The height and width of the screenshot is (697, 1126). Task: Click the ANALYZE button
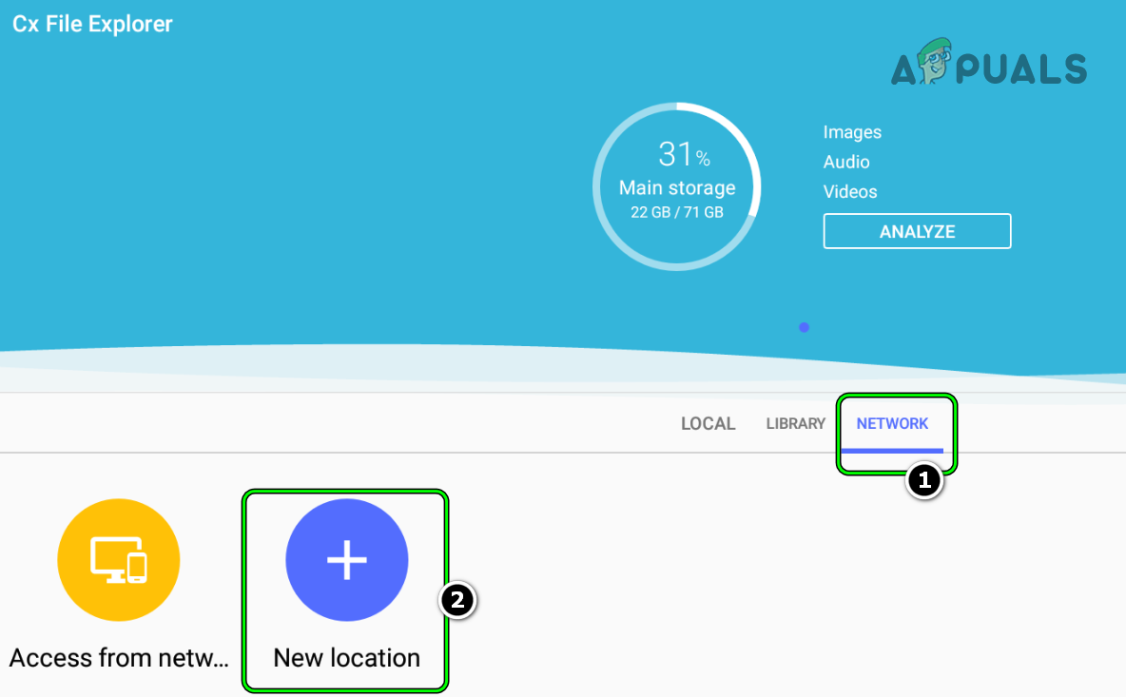coord(917,231)
